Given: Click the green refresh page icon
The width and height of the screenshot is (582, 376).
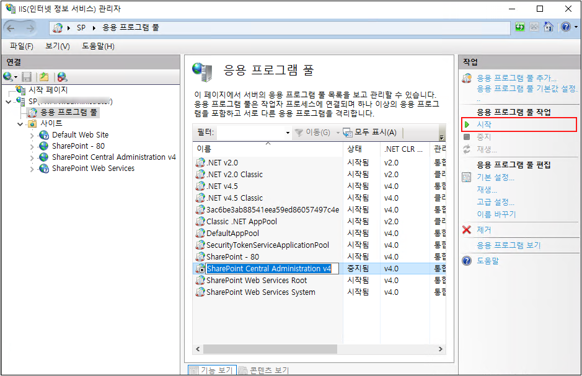Looking at the screenshot, I should tap(520, 27).
